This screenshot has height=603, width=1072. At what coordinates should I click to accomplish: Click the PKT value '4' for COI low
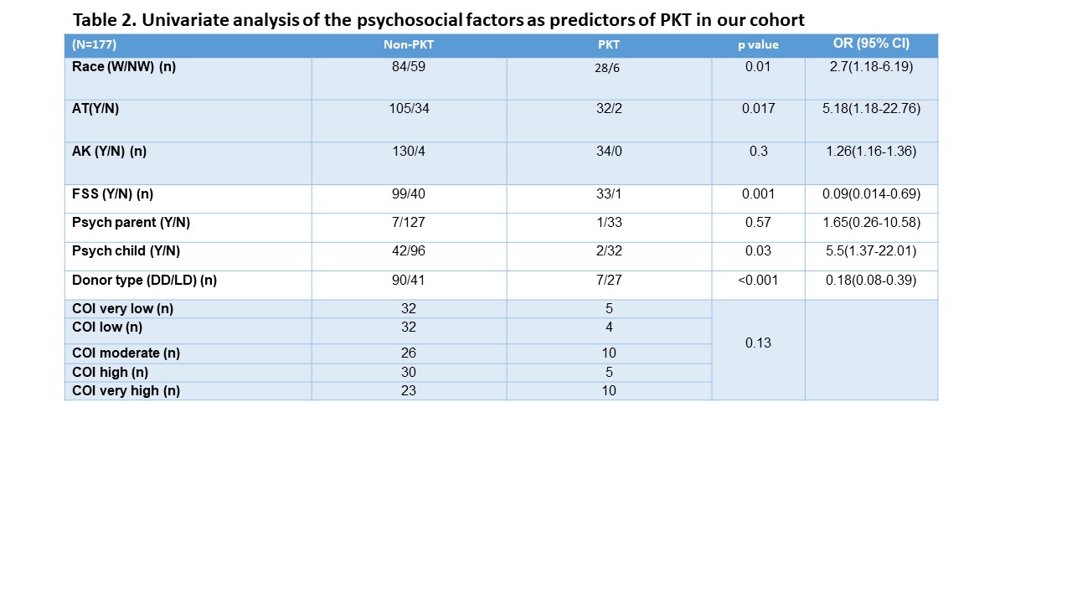[609, 327]
